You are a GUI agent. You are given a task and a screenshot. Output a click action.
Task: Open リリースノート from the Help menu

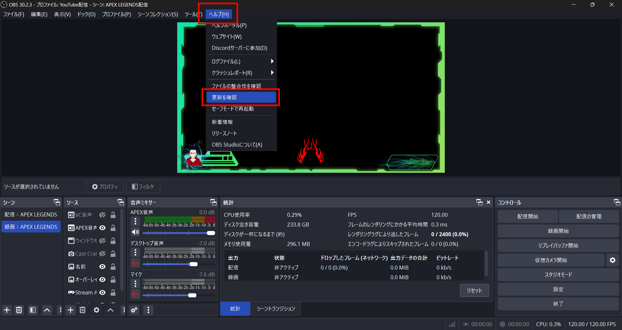[x=241, y=133]
